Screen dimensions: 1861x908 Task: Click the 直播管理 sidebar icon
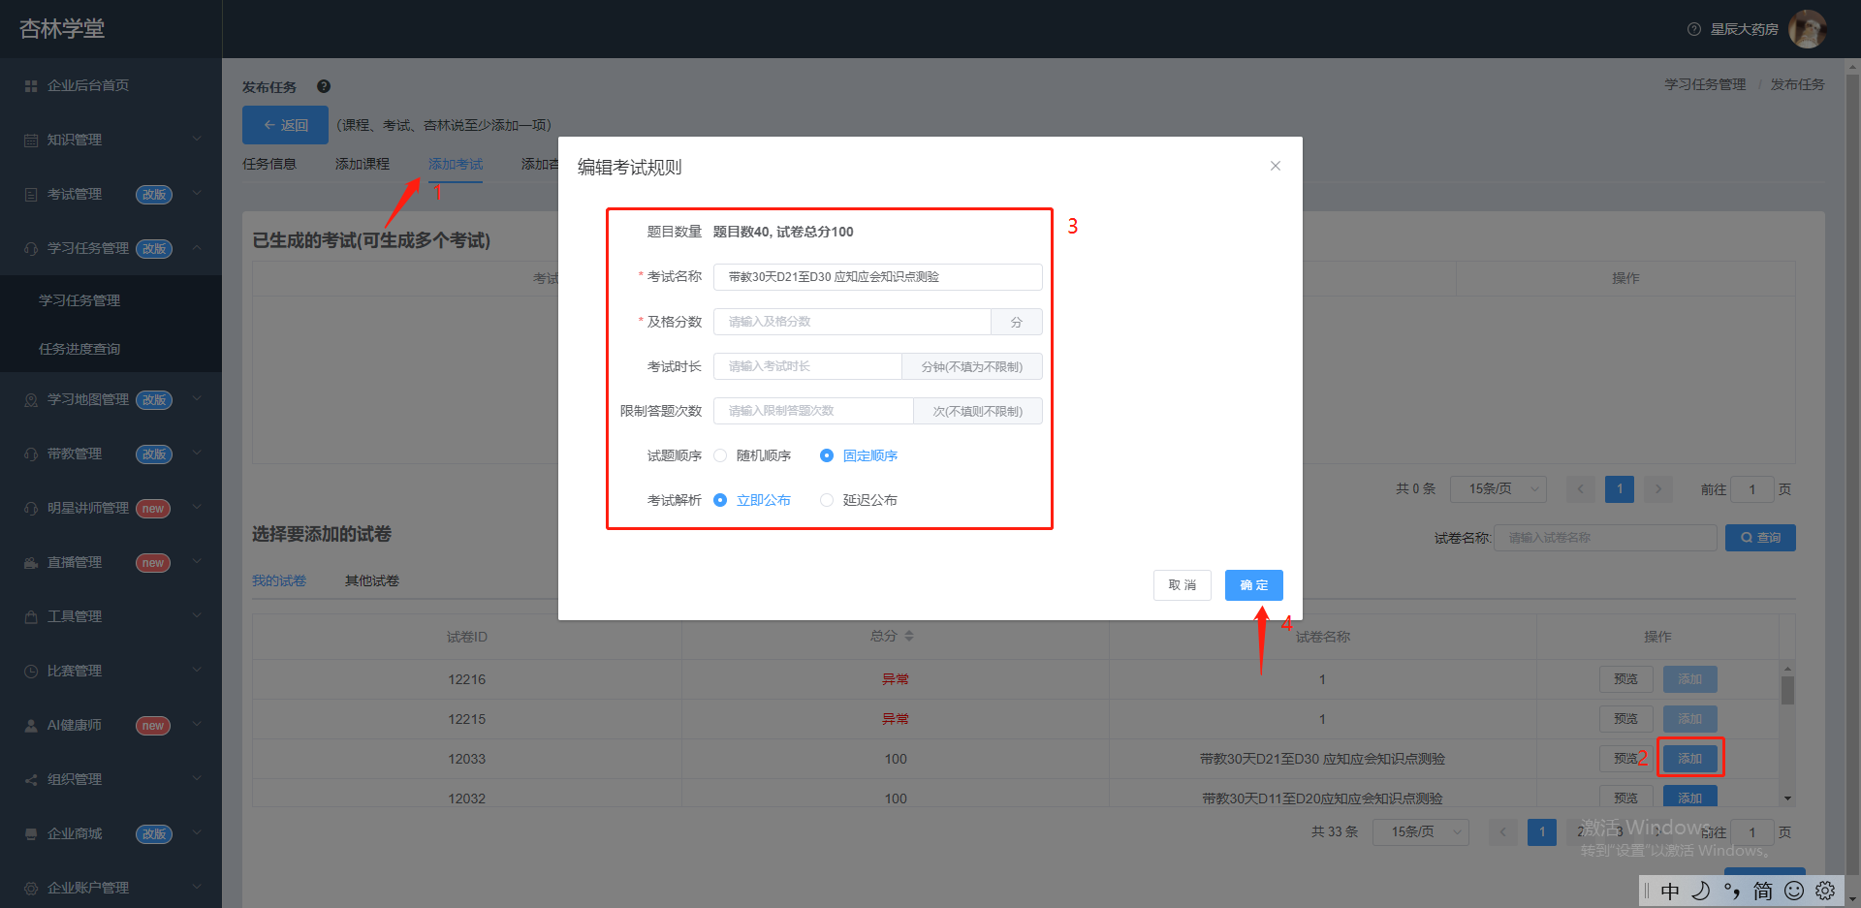31,563
